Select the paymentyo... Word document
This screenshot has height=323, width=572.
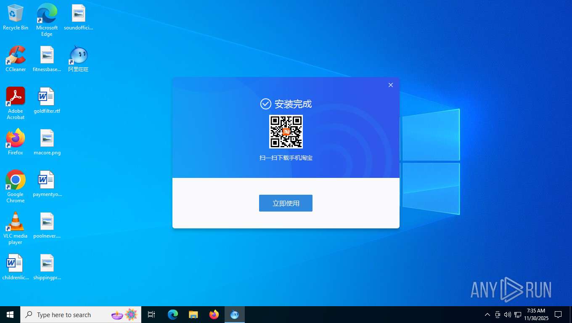pyautogui.click(x=47, y=184)
